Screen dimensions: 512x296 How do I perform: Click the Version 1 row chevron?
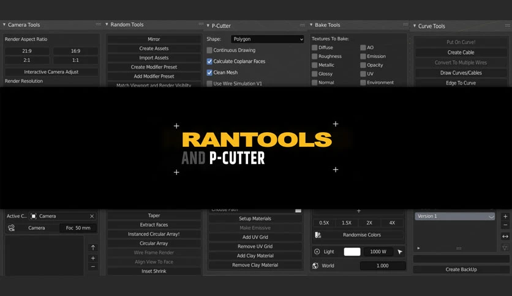(491, 216)
